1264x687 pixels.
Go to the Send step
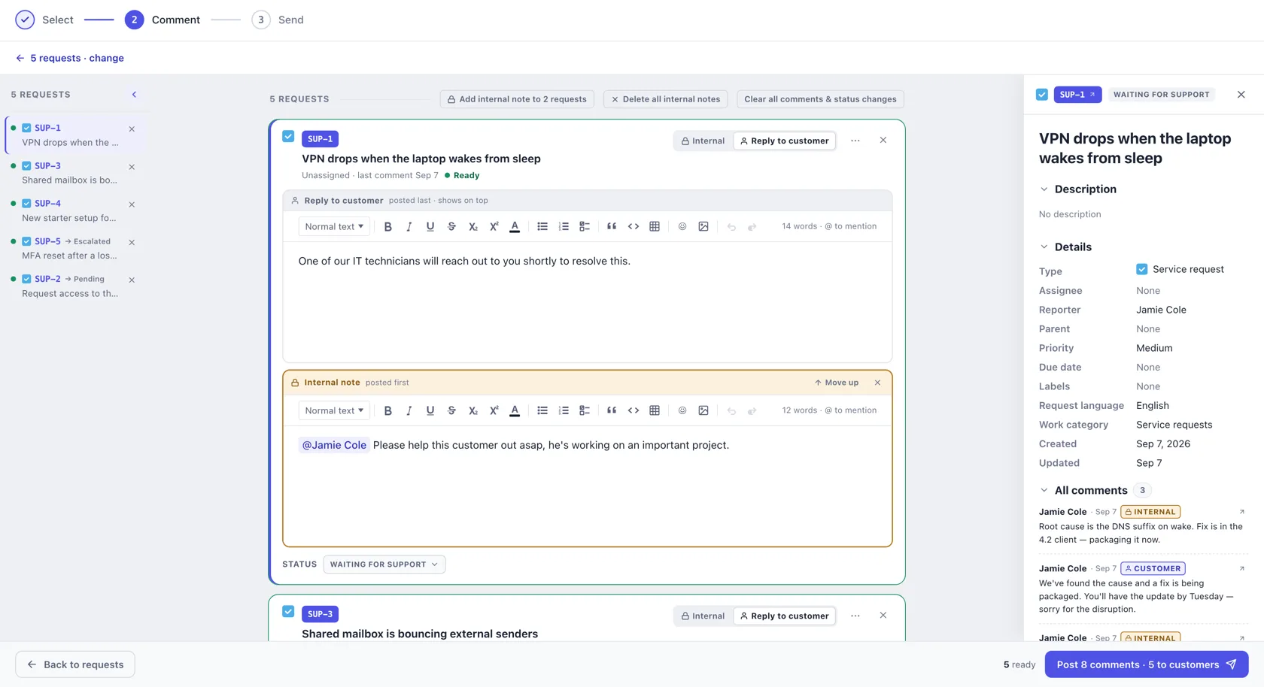pyautogui.click(x=278, y=20)
